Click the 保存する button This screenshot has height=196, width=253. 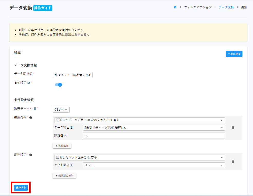pos(21,188)
